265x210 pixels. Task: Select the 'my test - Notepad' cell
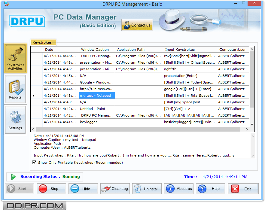click(97, 96)
